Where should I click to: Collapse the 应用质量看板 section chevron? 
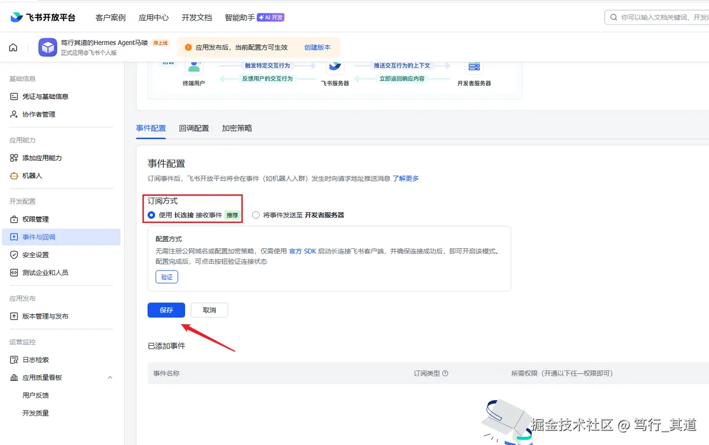[110, 378]
